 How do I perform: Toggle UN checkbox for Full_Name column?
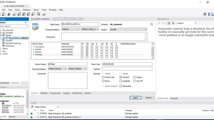click(102, 47)
